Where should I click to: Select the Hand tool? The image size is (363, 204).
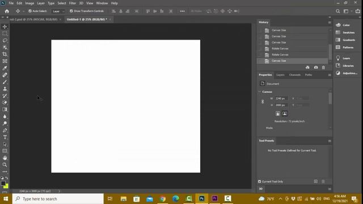click(x=5, y=158)
